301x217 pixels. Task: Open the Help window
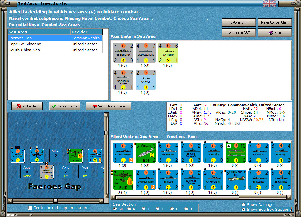(275, 33)
